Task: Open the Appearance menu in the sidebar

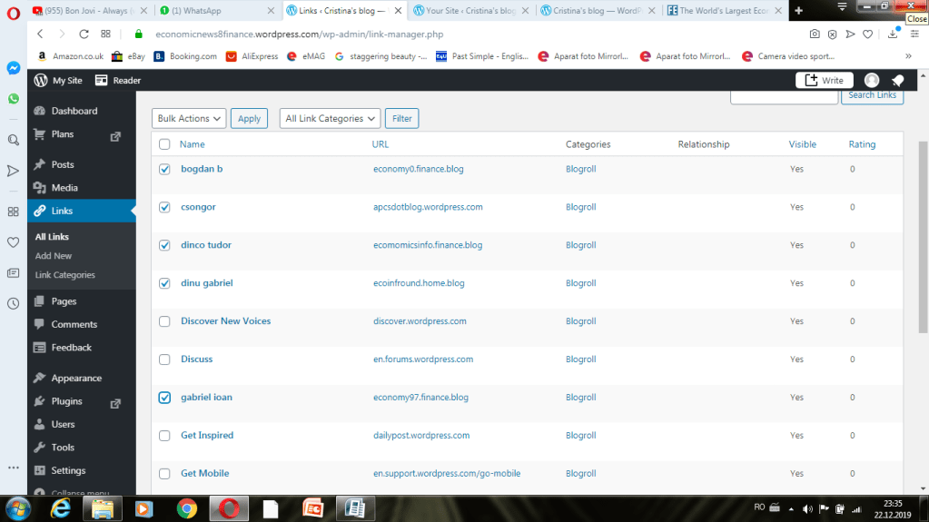Action: 76,379
